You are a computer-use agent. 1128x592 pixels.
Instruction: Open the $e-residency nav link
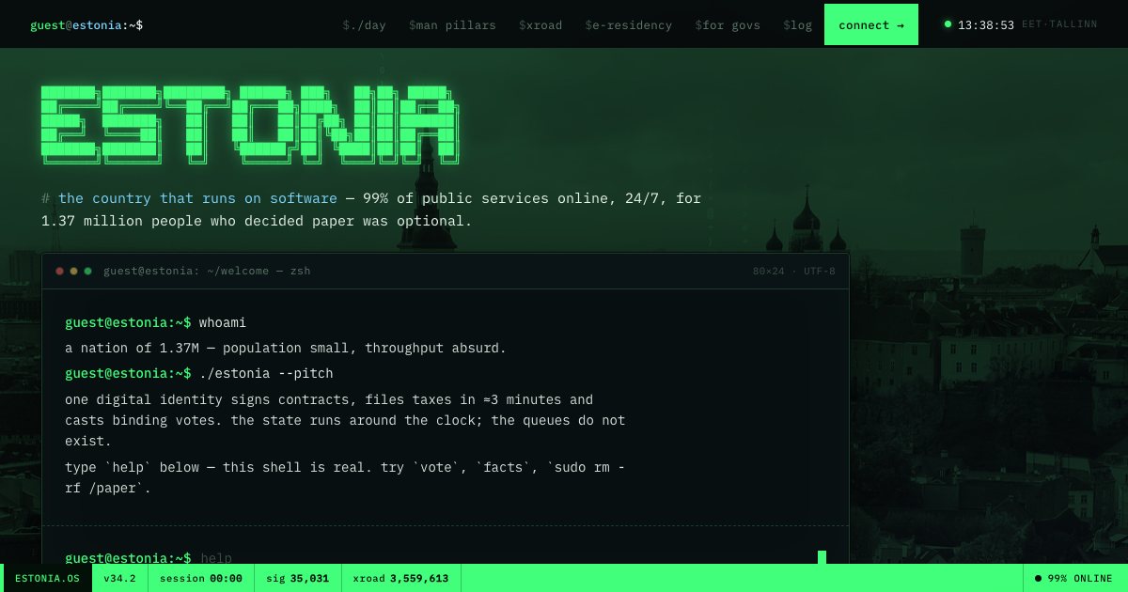628,25
